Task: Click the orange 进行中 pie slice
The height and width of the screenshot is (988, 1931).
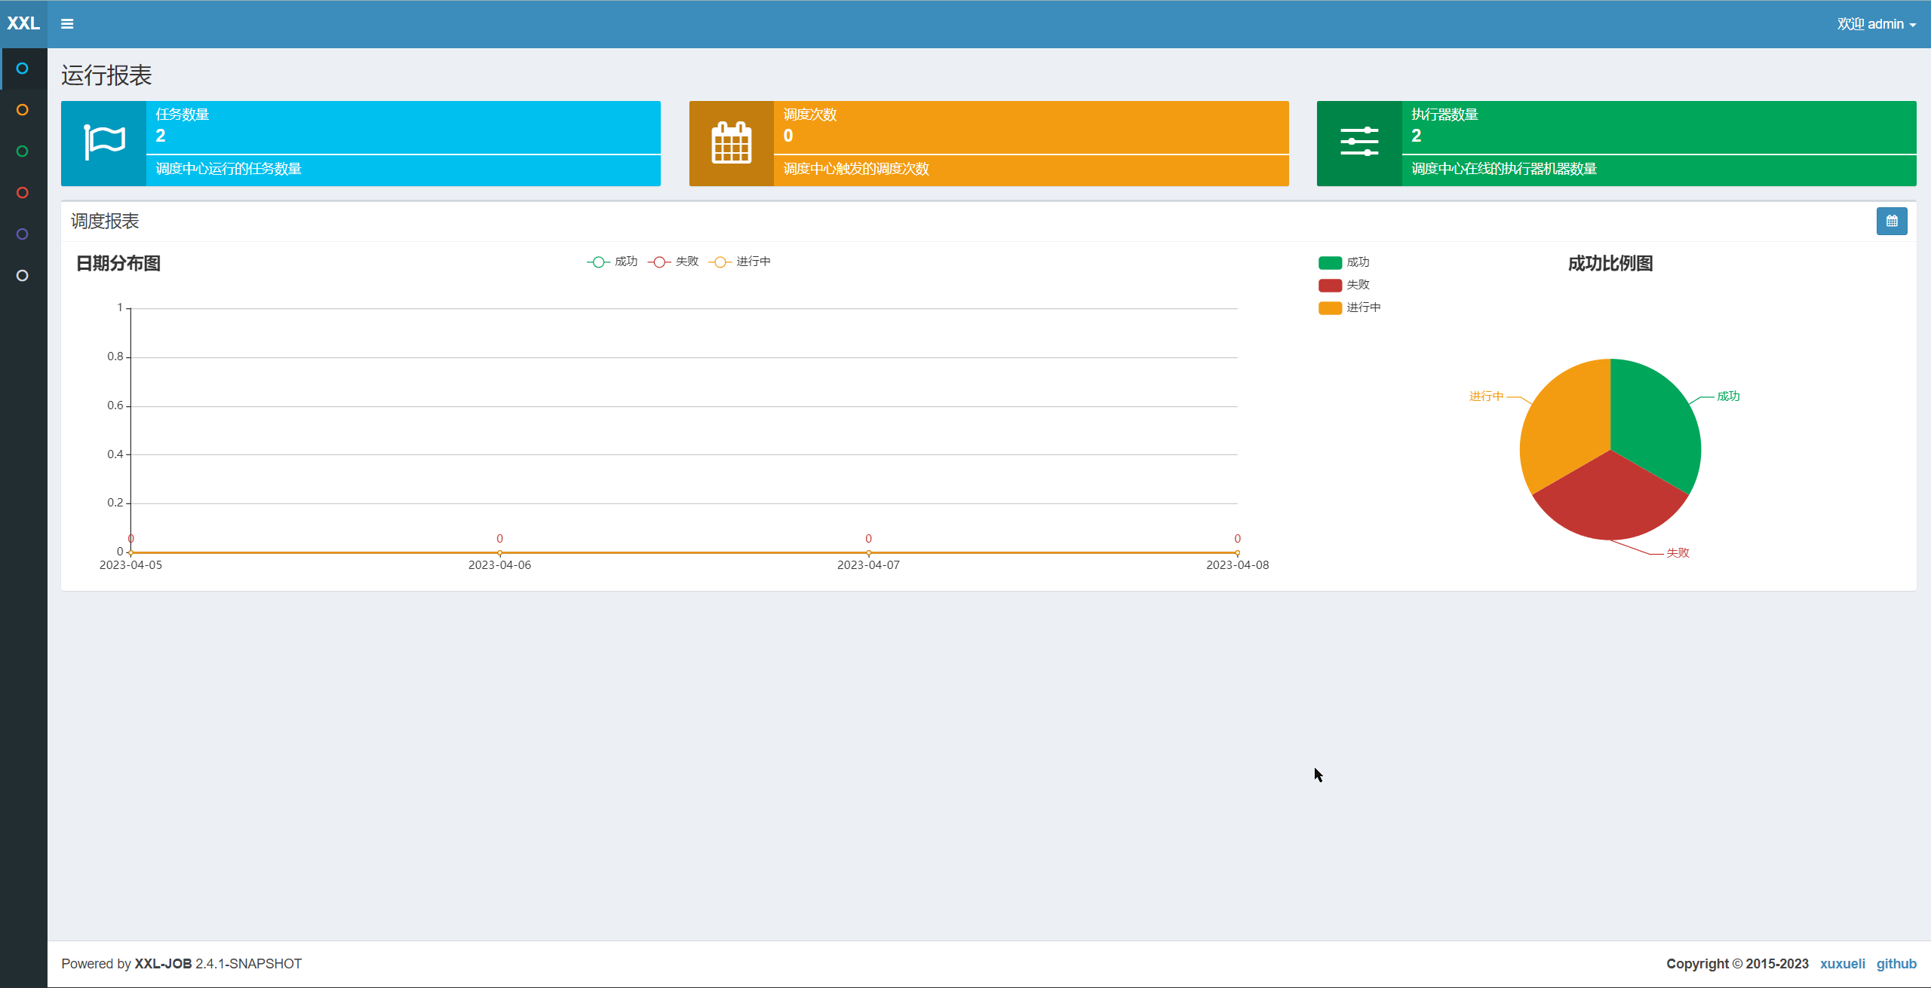Action: click(1565, 422)
